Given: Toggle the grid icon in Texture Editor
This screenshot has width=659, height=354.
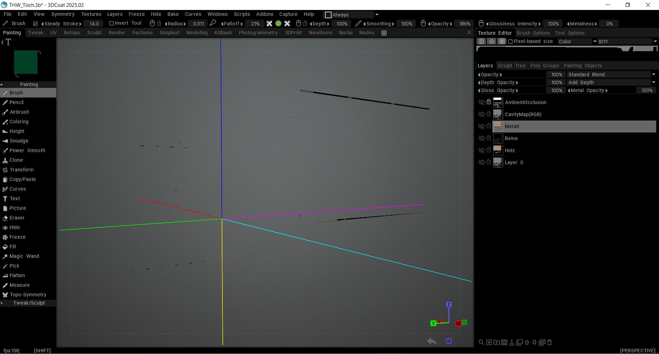Looking at the screenshot, I should 502,41.
